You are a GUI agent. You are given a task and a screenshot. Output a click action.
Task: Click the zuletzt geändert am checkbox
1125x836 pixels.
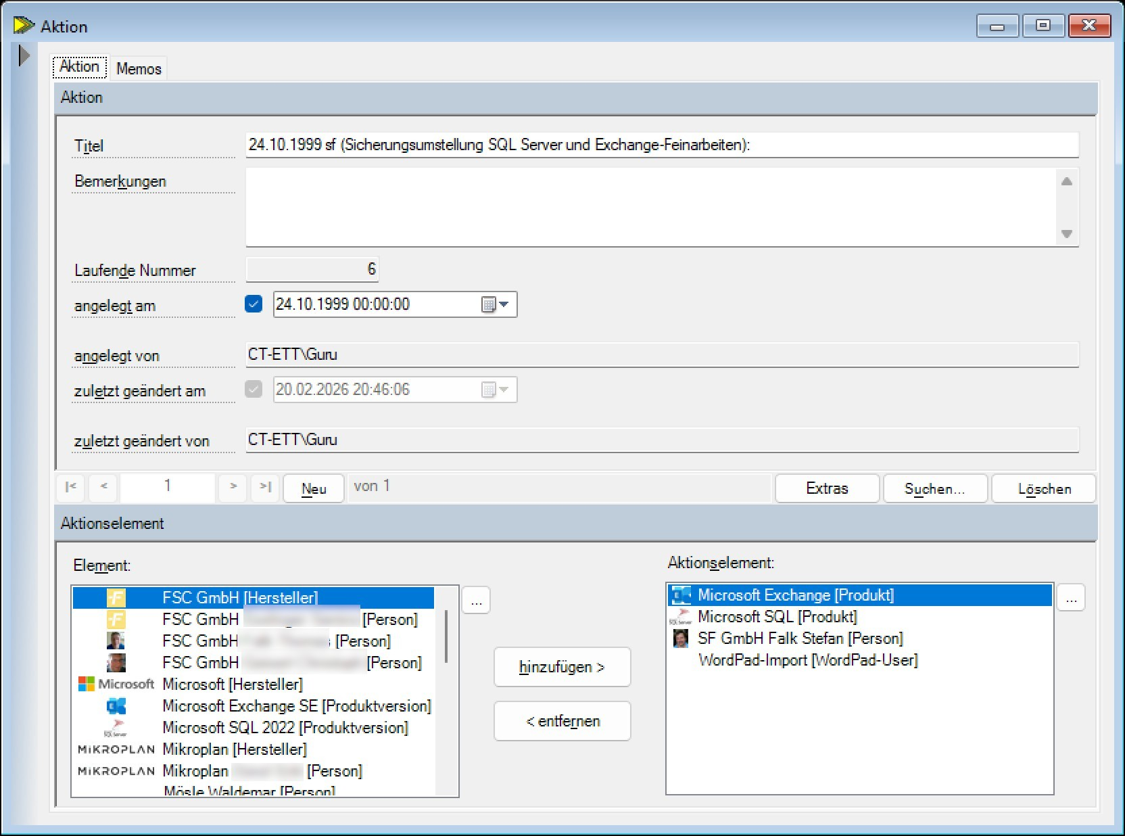coord(254,389)
